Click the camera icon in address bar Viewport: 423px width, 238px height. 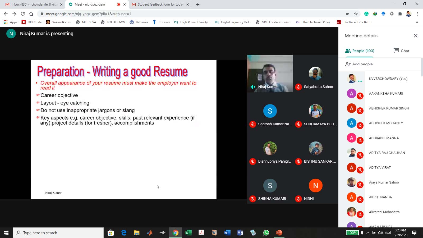point(347,14)
